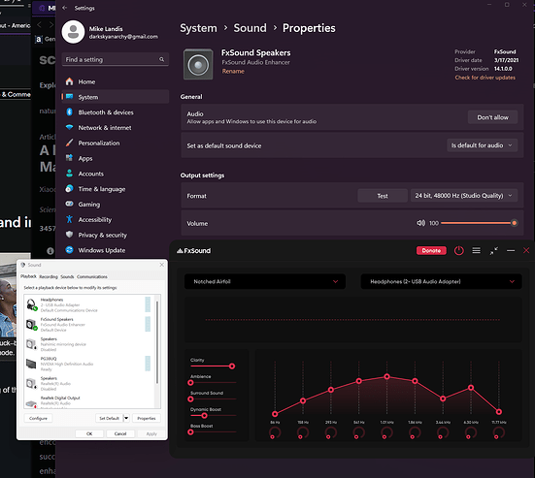
Task: Click the Clarity slider handle
Action: pos(232,366)
